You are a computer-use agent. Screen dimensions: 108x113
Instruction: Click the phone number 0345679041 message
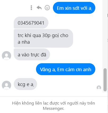point(31,23)
